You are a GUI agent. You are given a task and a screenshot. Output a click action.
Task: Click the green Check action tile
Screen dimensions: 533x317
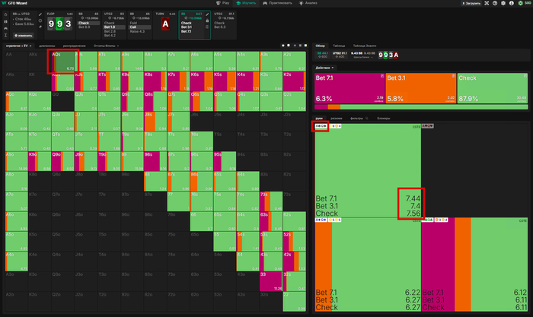pyautogui.click(x=493, y=88)
